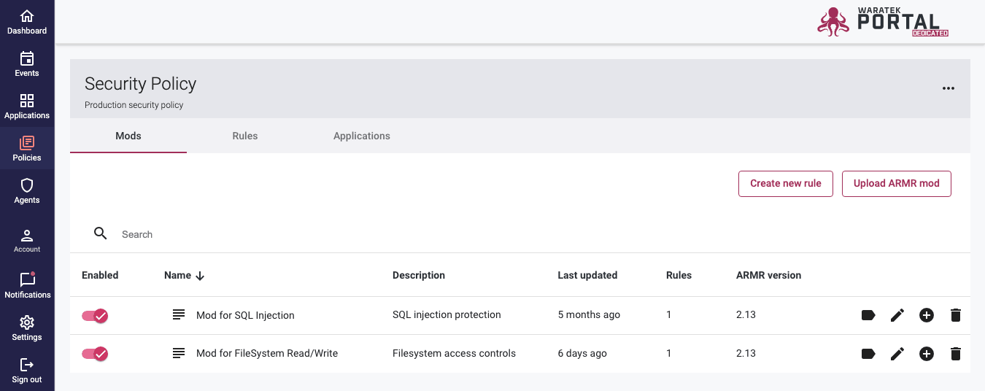Click Upload ARMR mod button
Viewport: 985px width, 391px height.
pyautogui.click(x=897, y=183)
